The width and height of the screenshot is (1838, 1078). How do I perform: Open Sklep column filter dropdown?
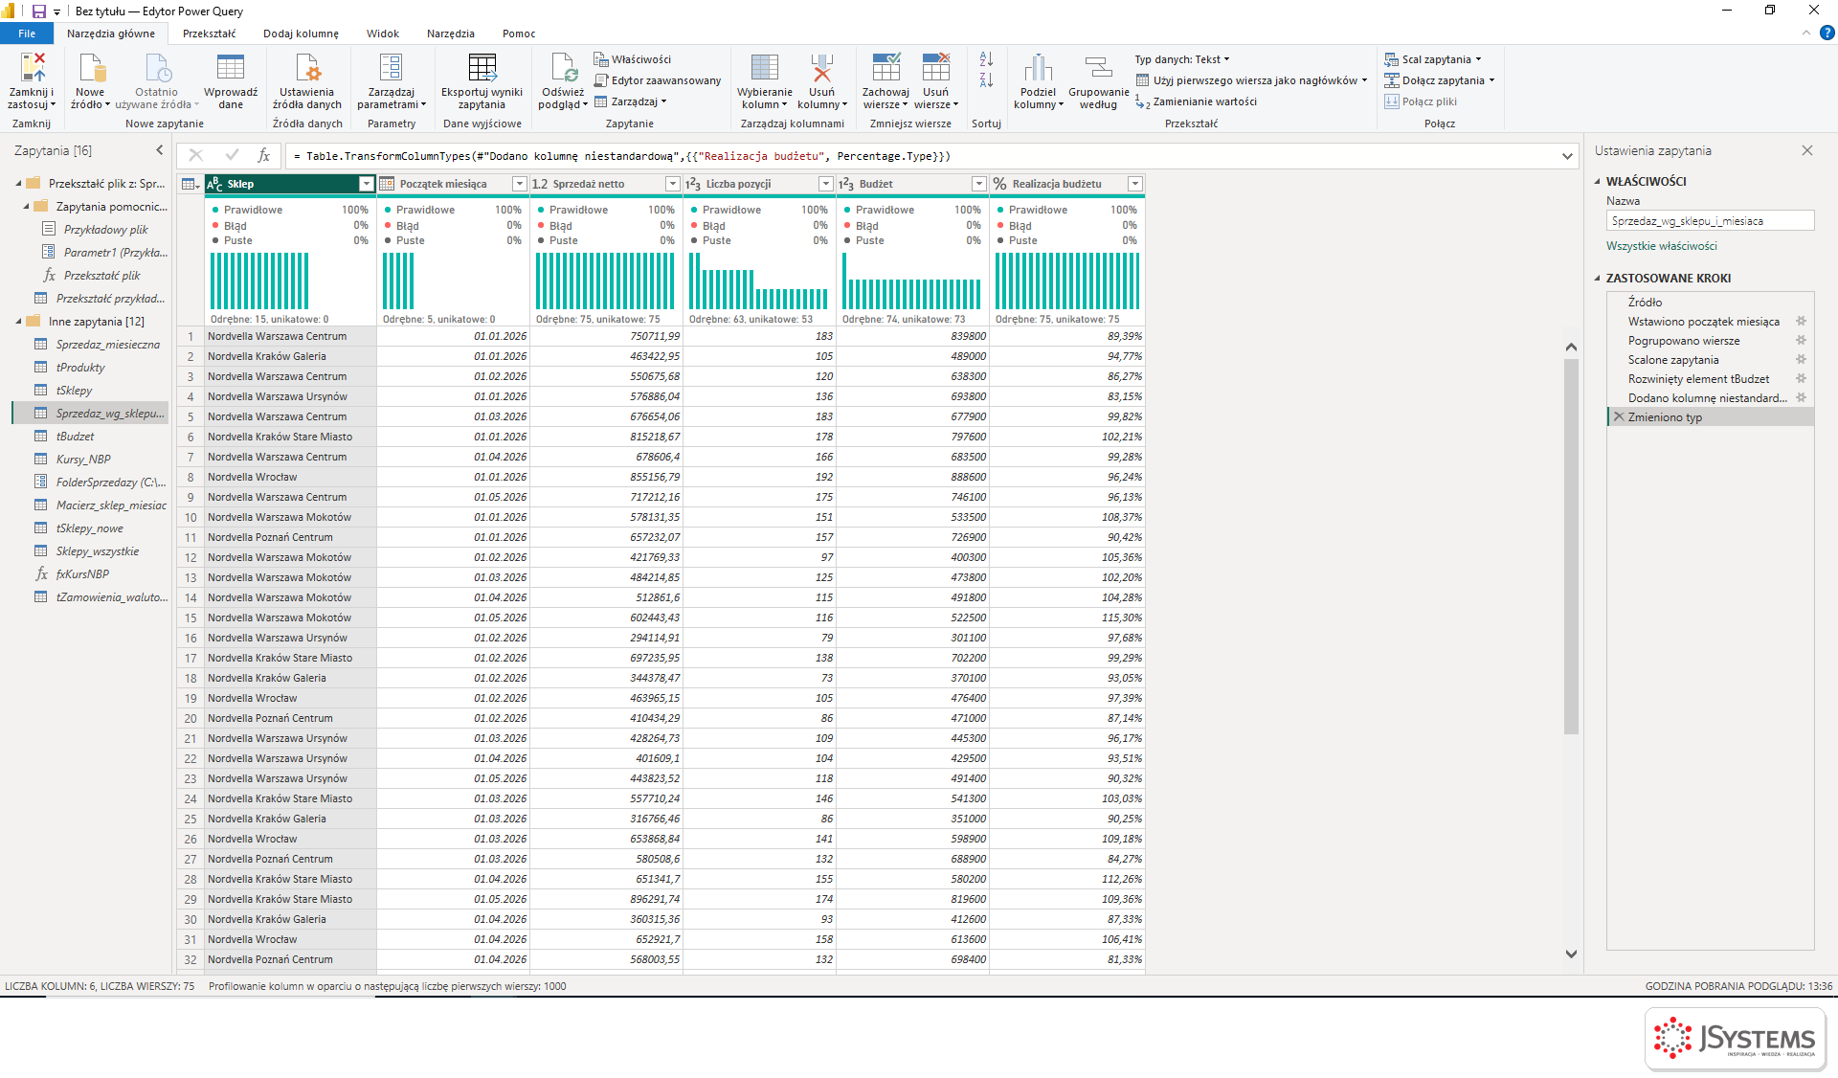coord(366,184)
